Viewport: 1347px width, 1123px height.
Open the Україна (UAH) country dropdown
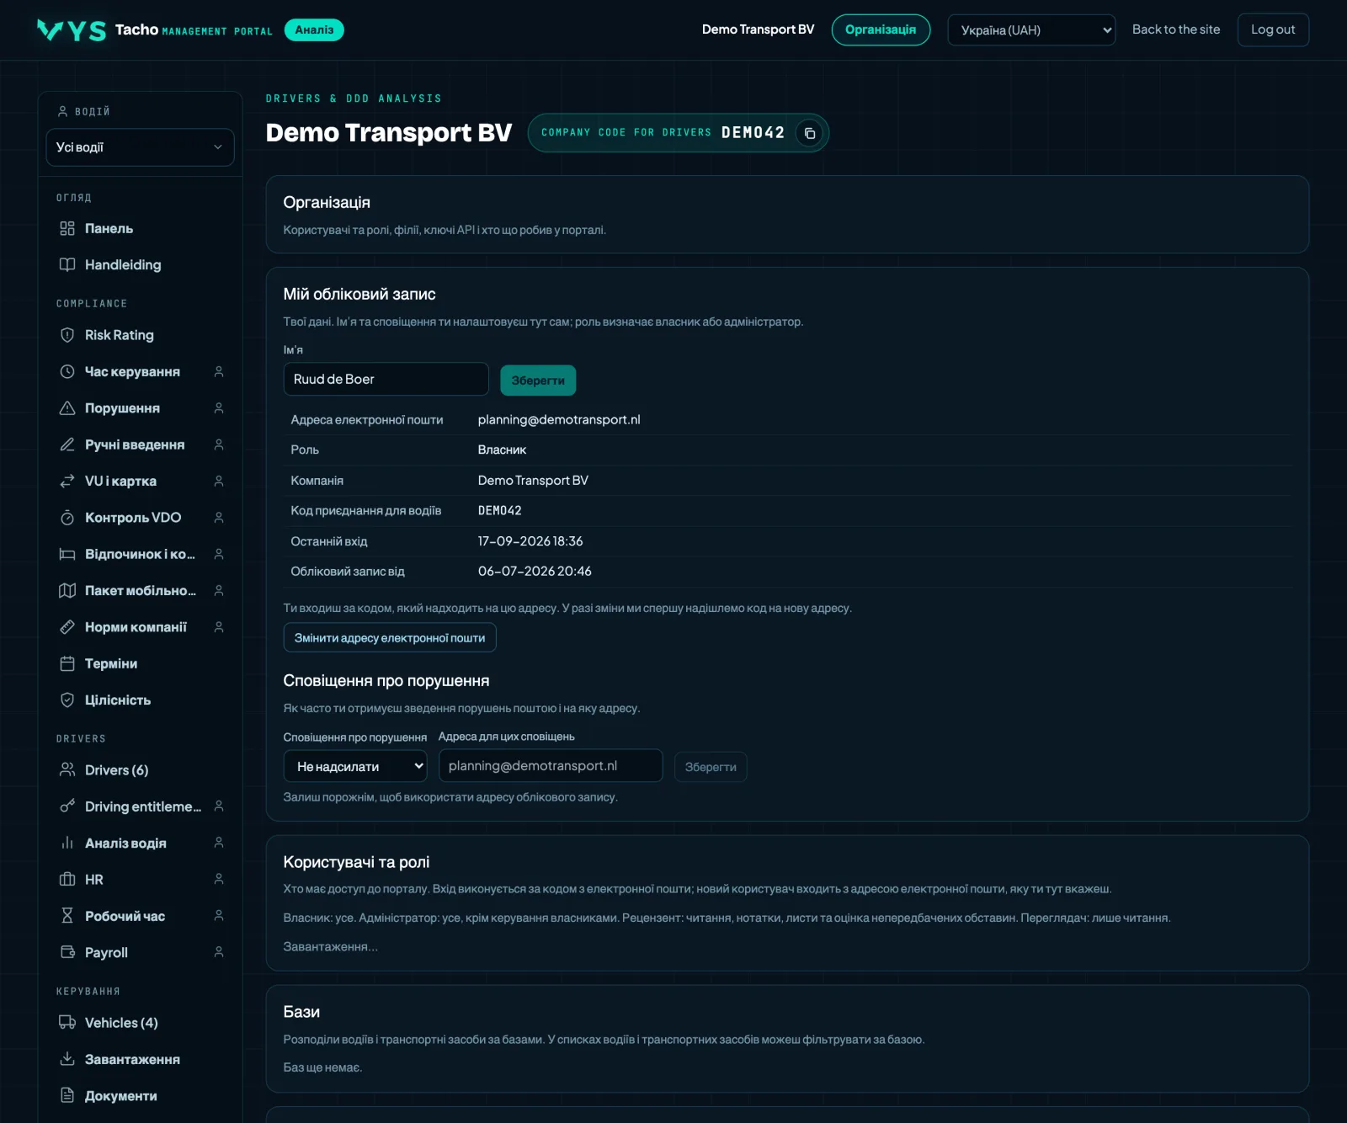[x=1031, y=30]
